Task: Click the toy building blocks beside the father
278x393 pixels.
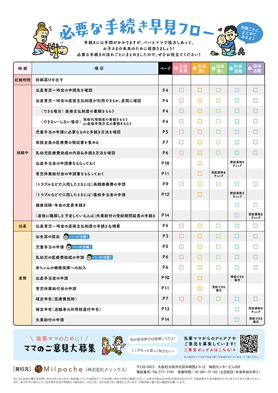Action: point(241,51)
